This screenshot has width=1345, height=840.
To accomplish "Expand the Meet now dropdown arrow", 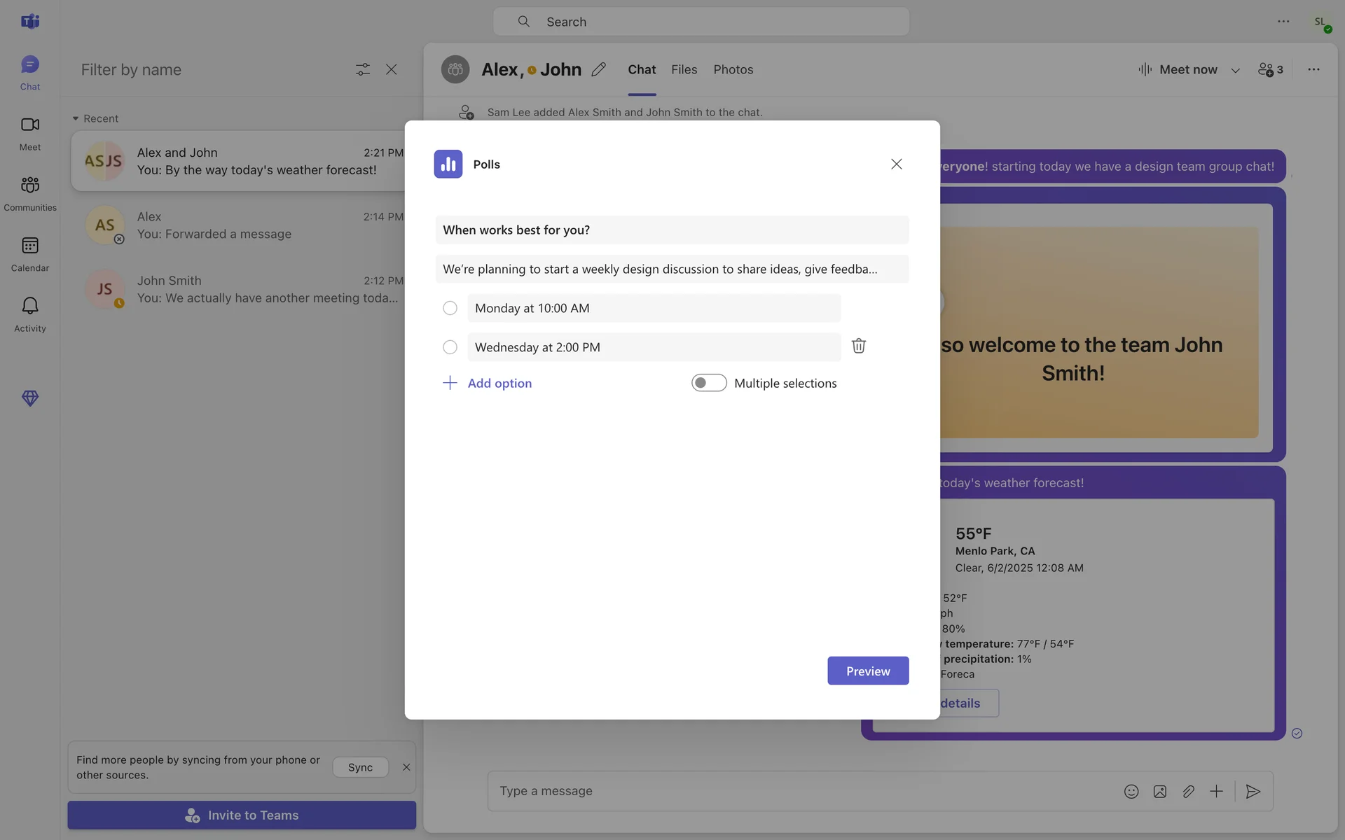I will point(1235,70).
